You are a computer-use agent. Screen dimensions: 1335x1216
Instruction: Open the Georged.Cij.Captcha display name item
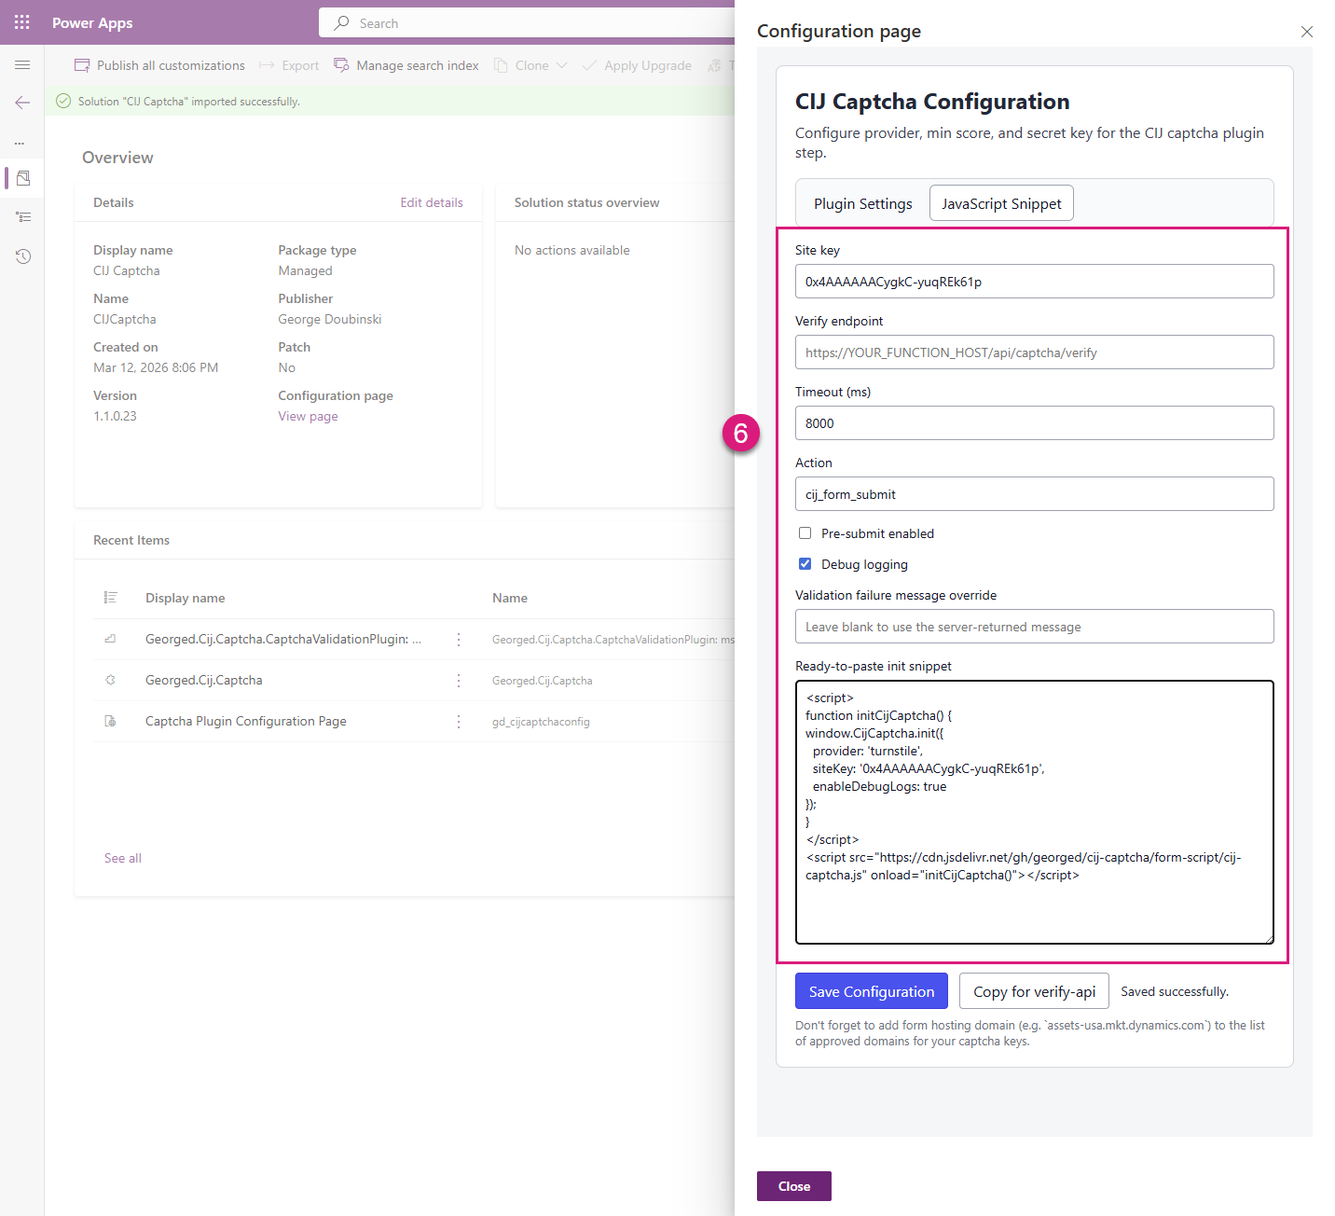[x=204, y=680]
